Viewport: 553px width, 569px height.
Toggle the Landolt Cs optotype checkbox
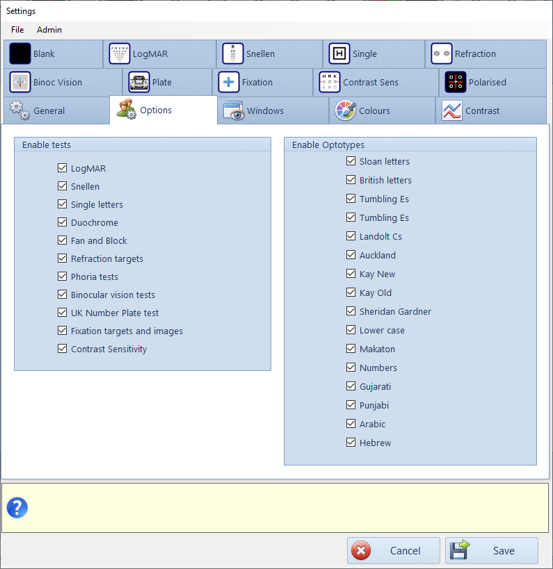point(351,237)
